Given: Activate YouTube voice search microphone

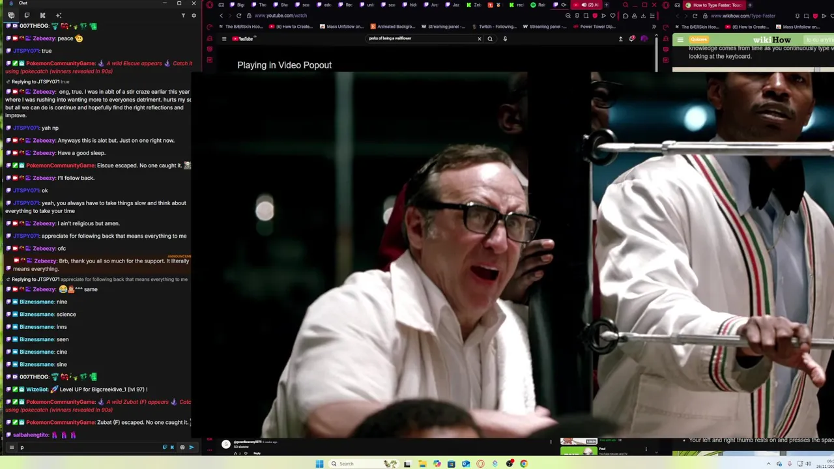Looking at the screenshot, I should tap(505, 38).
